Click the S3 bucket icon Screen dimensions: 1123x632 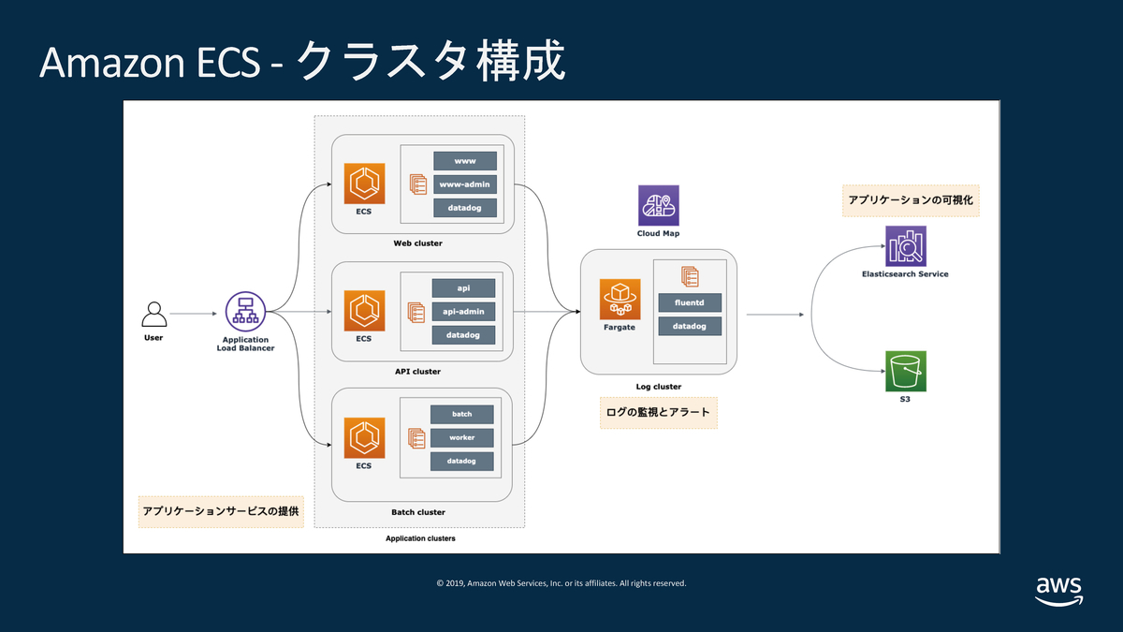tap(905, 372)
